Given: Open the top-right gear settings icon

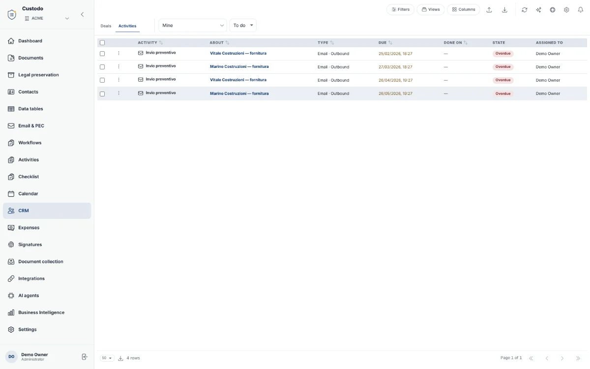Looking at the screenshot, I should [566, 10].
